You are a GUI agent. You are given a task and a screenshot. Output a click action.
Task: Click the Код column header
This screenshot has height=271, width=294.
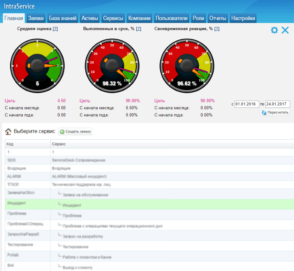[x=28, y=144]
